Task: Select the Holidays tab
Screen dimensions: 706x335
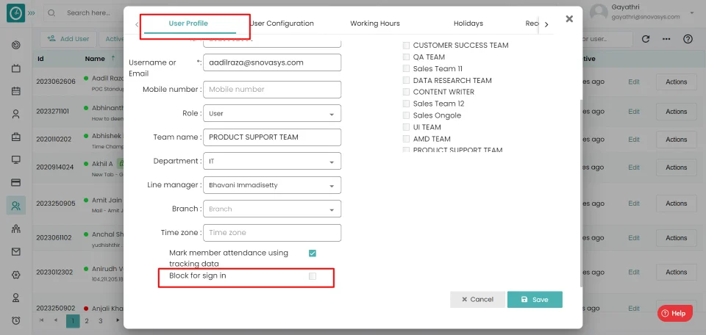Action: pyautogui.click(x=468, y=24)
